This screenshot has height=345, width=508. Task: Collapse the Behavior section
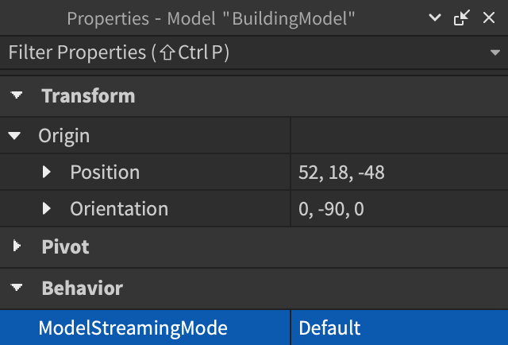17,288
